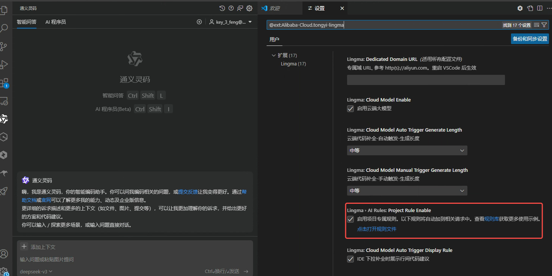
Task: Open the kangaroo icon view in activity bar
Action: point(4,173)
